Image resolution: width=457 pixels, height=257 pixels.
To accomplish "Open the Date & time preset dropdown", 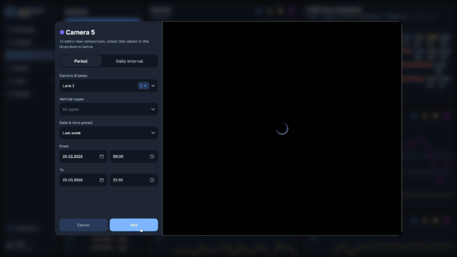I will pos(108,133).
